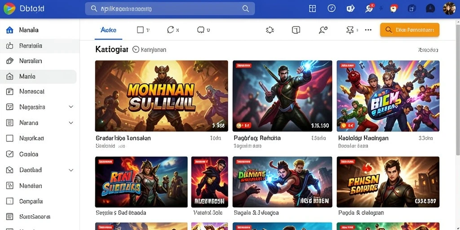Select the square icon tab
This screenshot has width=460, height=230.
coord(143,30)
